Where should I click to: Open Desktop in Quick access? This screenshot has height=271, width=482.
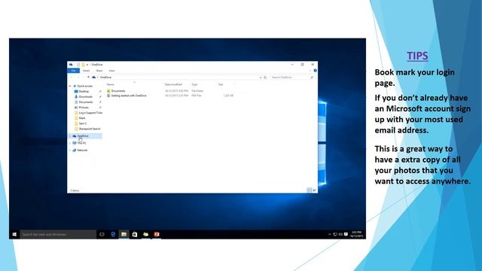point(84,92)
